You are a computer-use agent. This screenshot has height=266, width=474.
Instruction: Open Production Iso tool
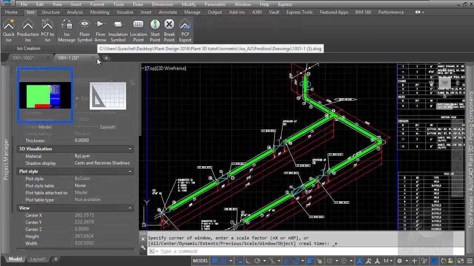[x=28, y=31]
